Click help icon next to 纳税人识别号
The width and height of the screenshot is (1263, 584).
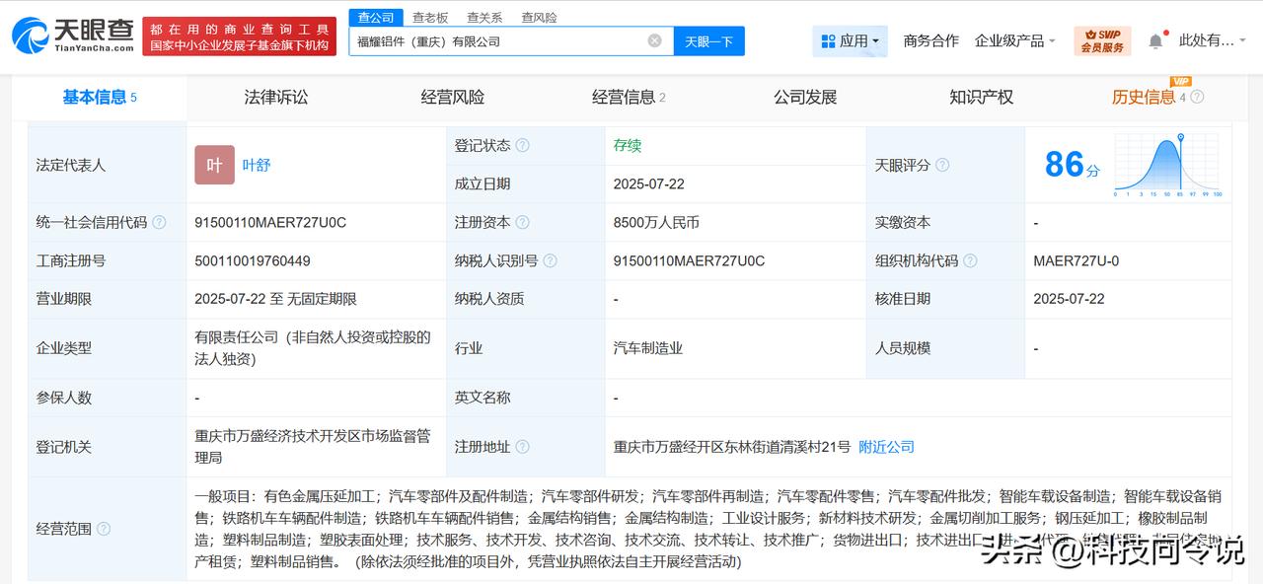point(550,261)
